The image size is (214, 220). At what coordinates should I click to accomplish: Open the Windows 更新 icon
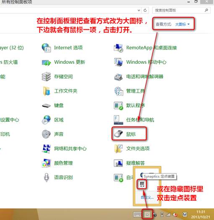[46, 62]
